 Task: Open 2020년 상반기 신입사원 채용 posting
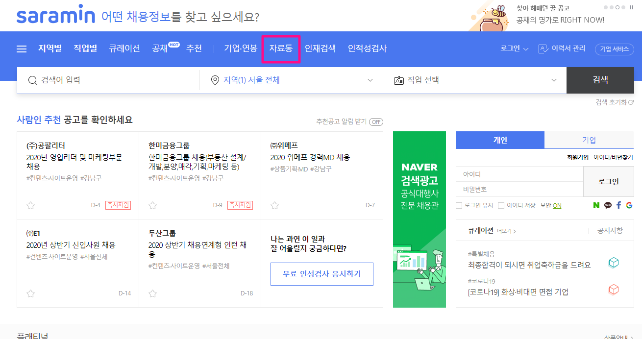click(71, 245)
